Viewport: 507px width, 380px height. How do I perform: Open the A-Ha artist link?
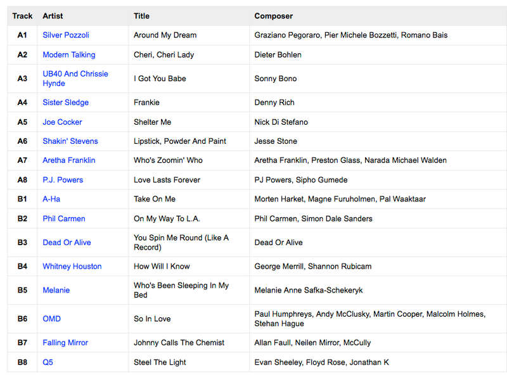[51, 199]
